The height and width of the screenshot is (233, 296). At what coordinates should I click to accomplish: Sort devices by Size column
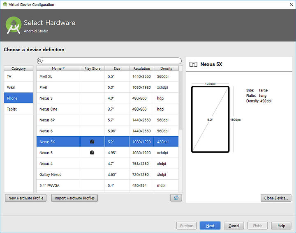(x=117, y=69)
